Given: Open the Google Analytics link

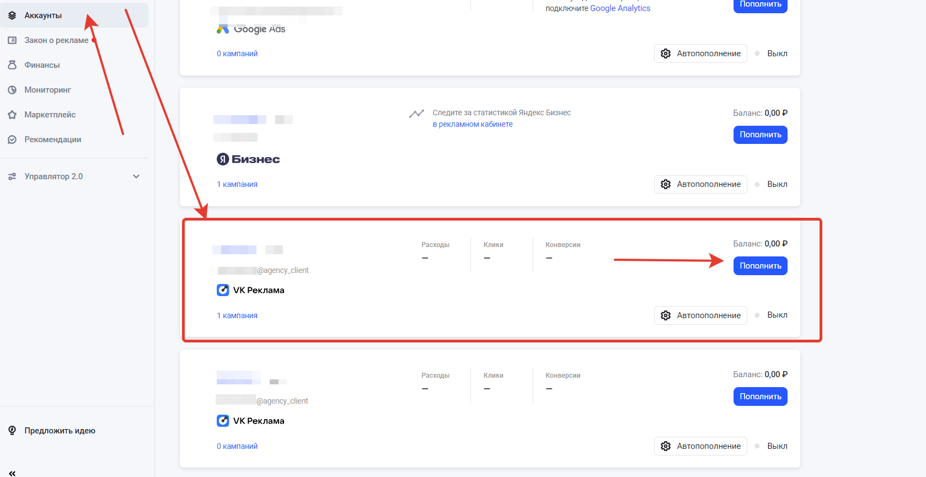Looking at the screenshot, I should pos(620,8).
